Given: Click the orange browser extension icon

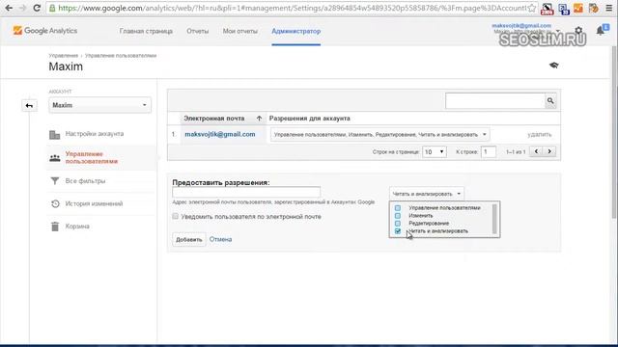Looking at the screenshot, I should (x=578, y=8).
